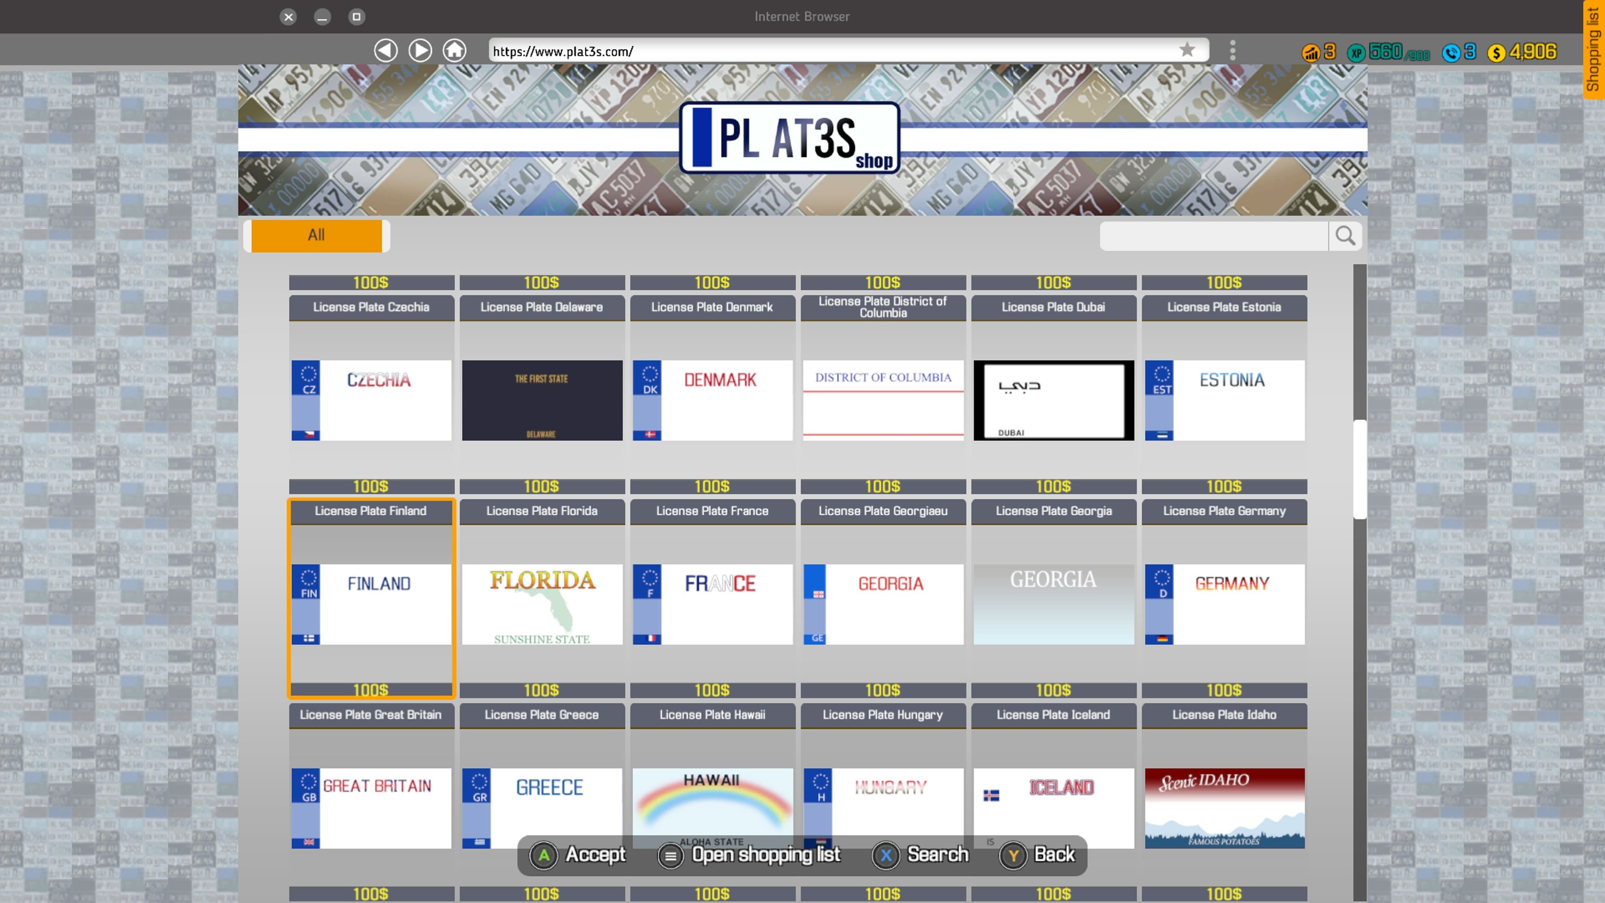Click the 4,906 money balance value
This screenshot has width=1605, height=903.
[1534, 51]
